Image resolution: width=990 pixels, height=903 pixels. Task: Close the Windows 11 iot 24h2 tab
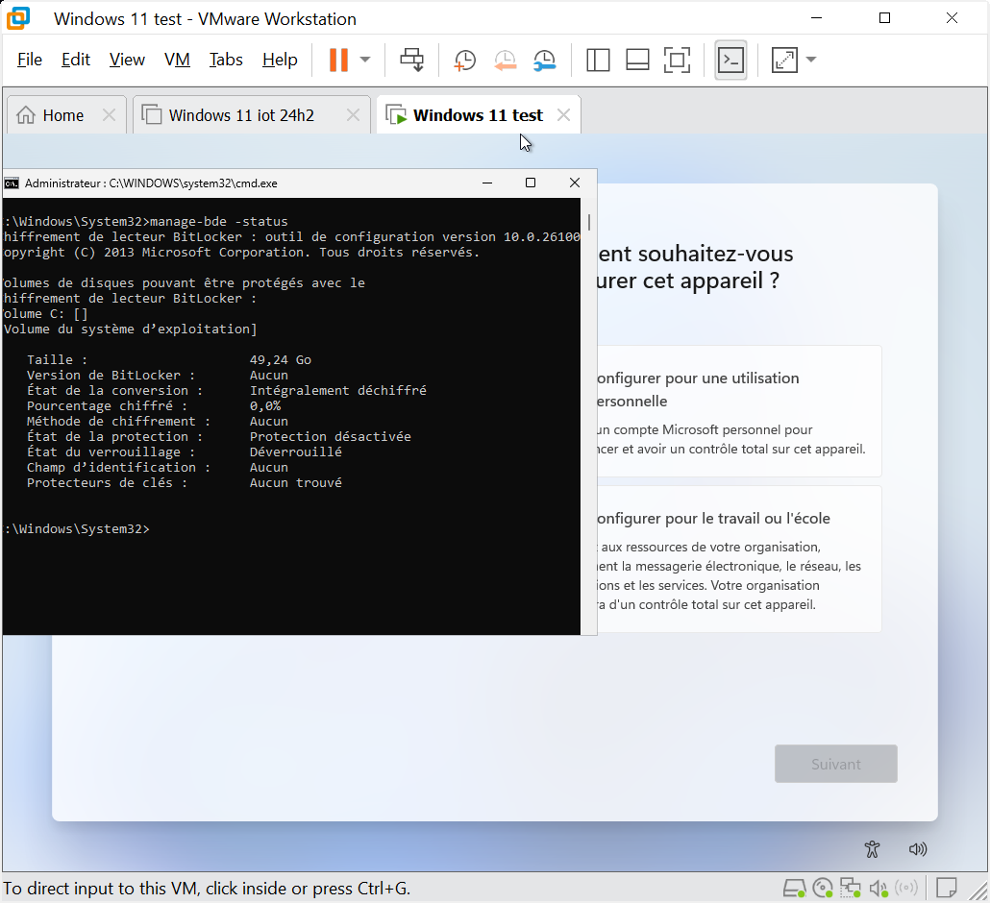[x=353, y=115]
